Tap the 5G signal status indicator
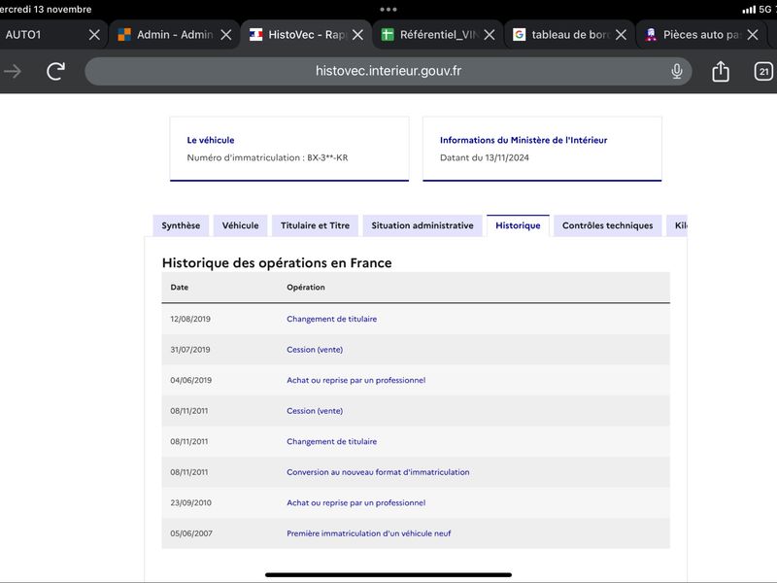Image resolution: width=777 pixels, height=583 pixels. 759,10
